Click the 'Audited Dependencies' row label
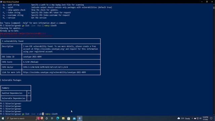This screenshot has width=215, height=121. [x=12, y=93]
